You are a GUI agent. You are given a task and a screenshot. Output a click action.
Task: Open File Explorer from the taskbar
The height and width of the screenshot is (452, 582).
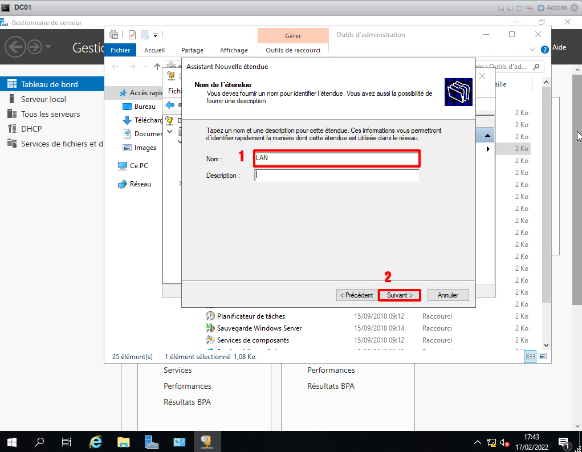pos(123,442)
